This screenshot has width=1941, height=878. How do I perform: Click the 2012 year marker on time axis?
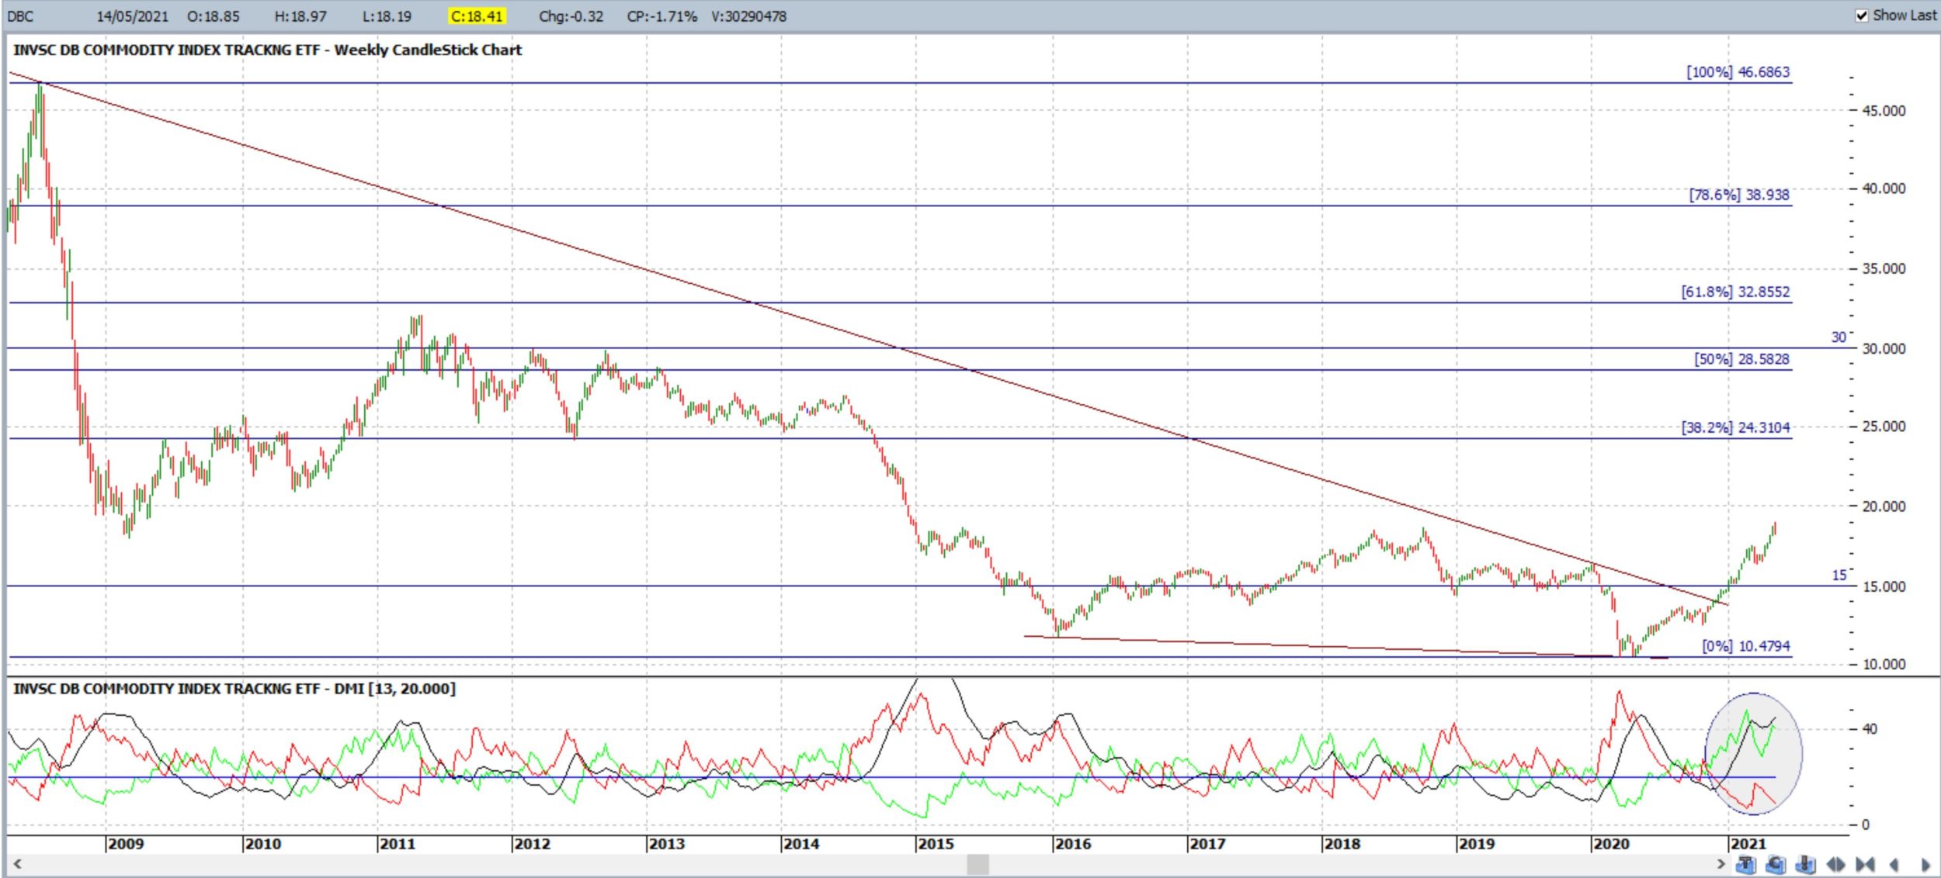(x=532, y=844)
